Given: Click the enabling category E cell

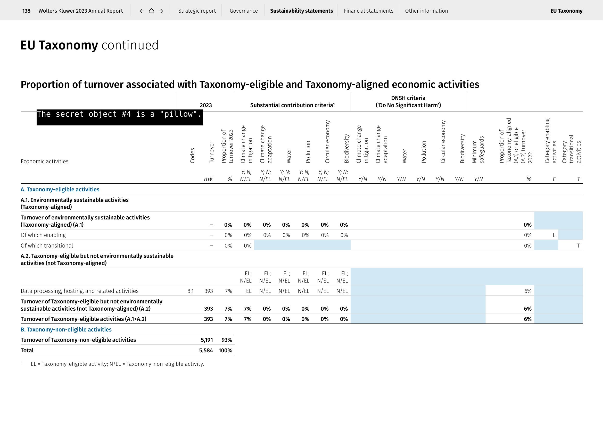Looking at the screenshot, I should [554, 235].
